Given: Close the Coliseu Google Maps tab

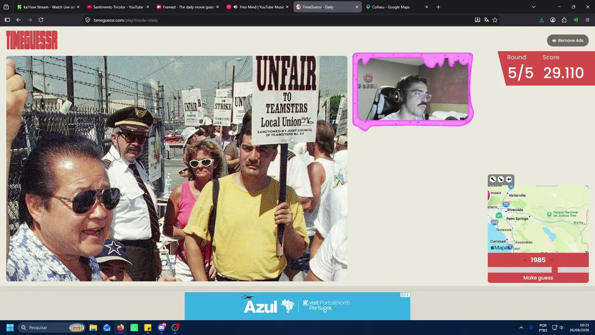Looking at the screenshot, I should (x=426, y=7).
